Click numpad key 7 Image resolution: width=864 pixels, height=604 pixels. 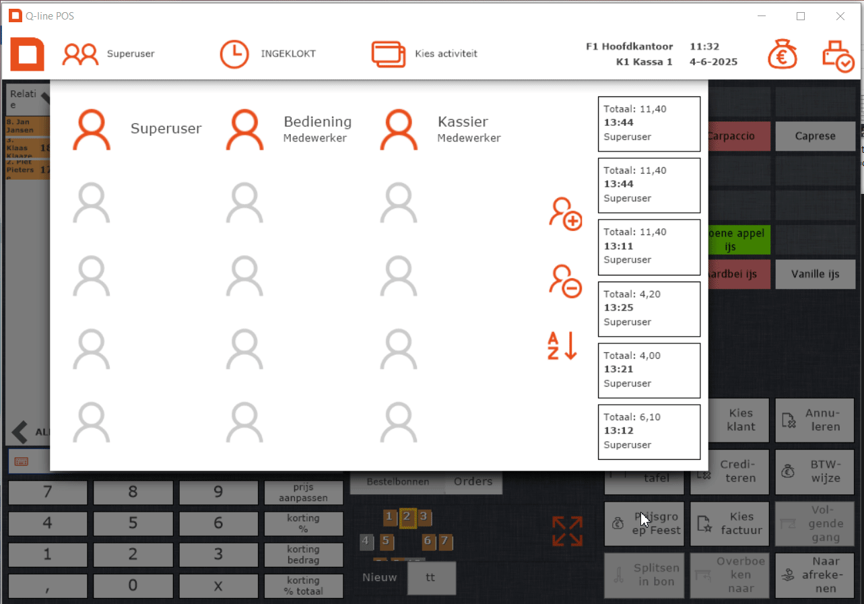click(48, 493)
